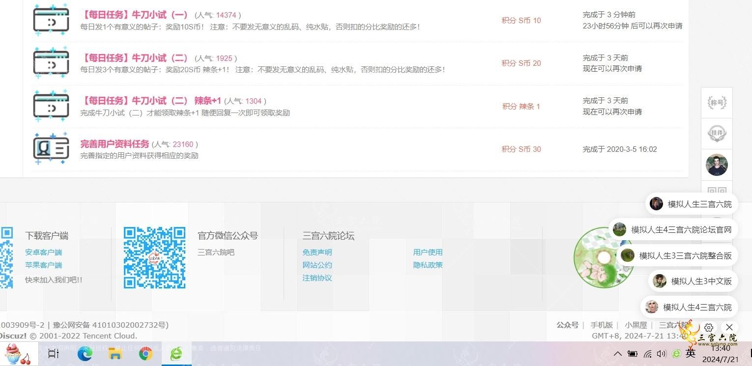Click the 安卓客户端 download link

pyautogui.click(x=44, y=252)
